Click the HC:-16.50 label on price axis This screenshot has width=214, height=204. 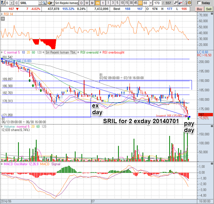coord(204,55)
